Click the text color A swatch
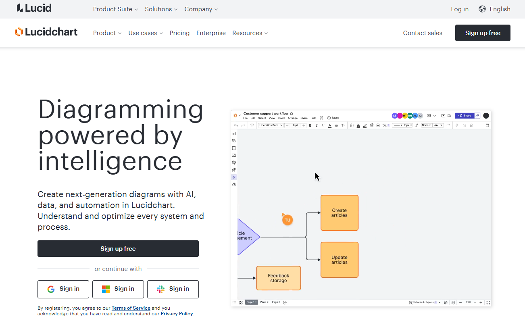Image resolution: width=525 pixels, height=325 pixels. tap(330, 125)
